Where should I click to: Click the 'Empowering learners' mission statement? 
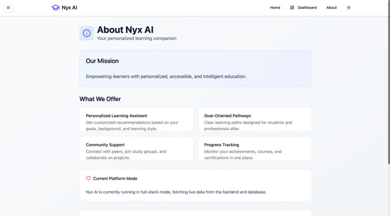(x=166, y=76)
